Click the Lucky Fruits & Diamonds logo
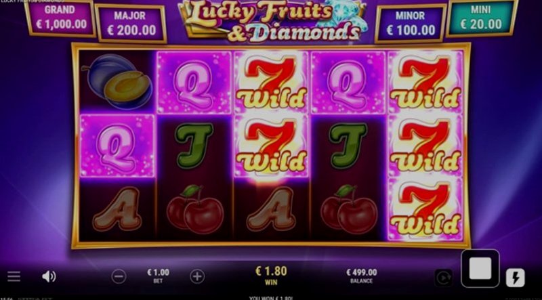Screen dimensions: 542x300 (273, 21)
